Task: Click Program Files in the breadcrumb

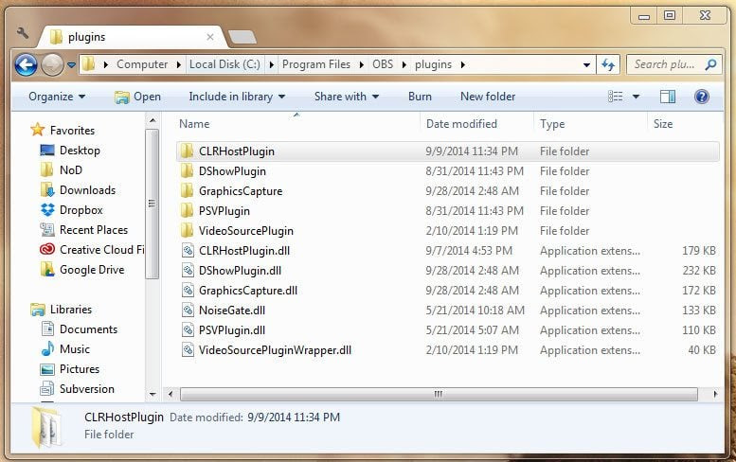Action: pyautogui.click(x=315, y=64)
